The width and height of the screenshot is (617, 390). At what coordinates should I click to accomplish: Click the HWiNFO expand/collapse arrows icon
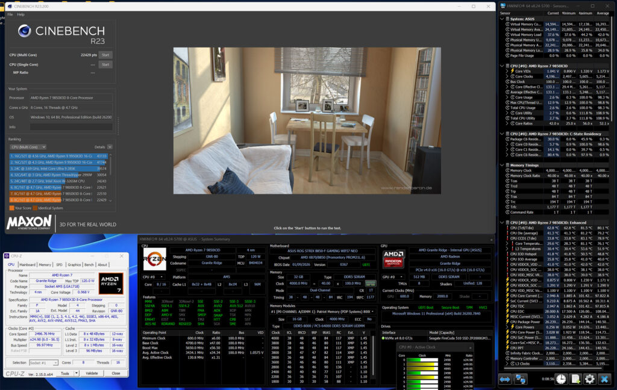(x=506, y=379)
